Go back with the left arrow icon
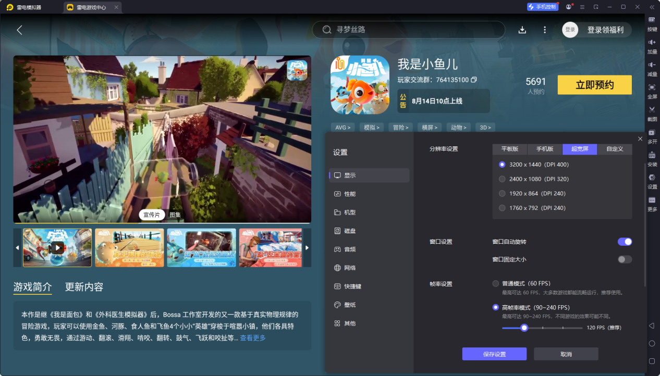This screenshot has height=376, width=660. (19, 30)
